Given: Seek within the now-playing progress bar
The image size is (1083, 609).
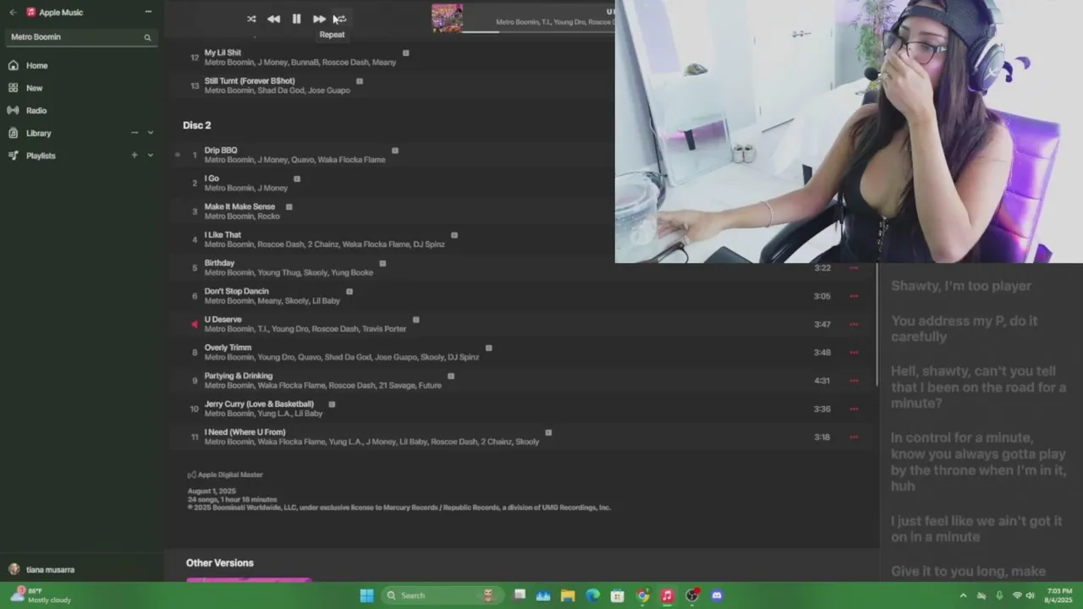Looking at the screenshot, I should 539,32.
